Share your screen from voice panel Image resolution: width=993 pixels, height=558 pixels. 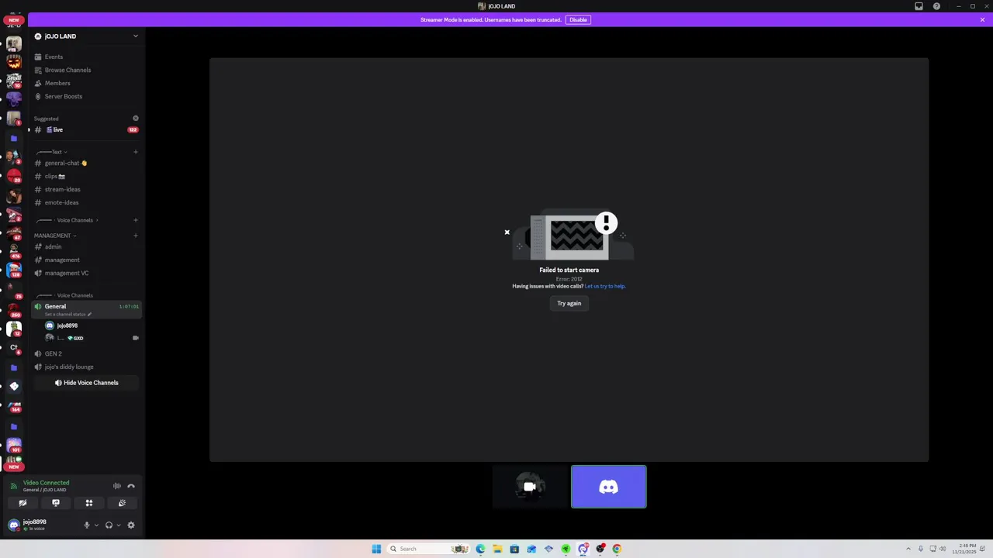[x=56, y=503]
